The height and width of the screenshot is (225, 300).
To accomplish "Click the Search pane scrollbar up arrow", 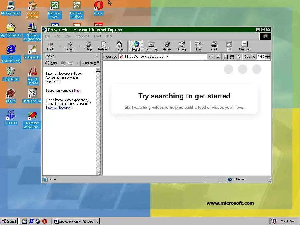I will tap(98, 69).
